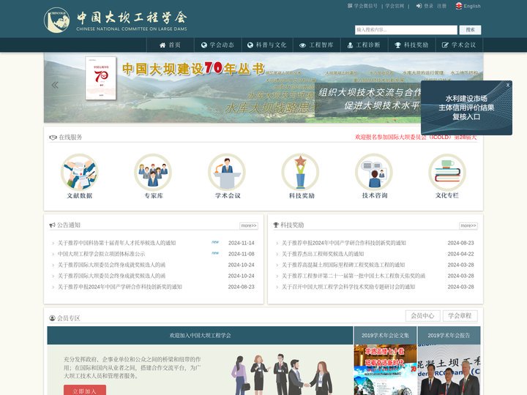Open the 技术咨询 consulting icon
The image size is (527, 395).
(x=374, y=173)
